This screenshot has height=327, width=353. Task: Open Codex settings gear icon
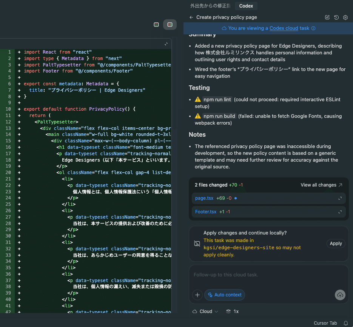[345, 17]
